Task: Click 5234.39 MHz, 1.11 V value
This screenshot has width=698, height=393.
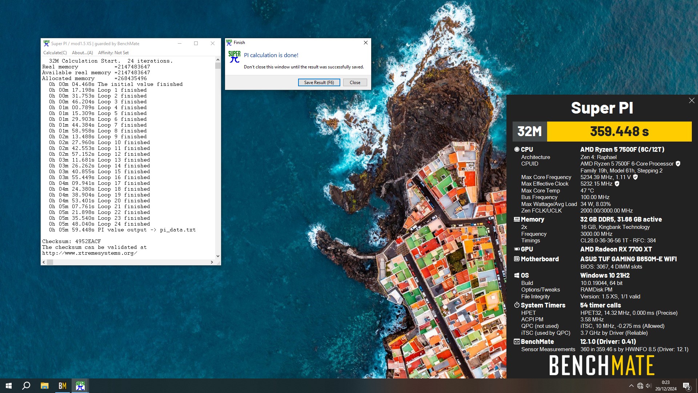Action: (x=606, y=177)
